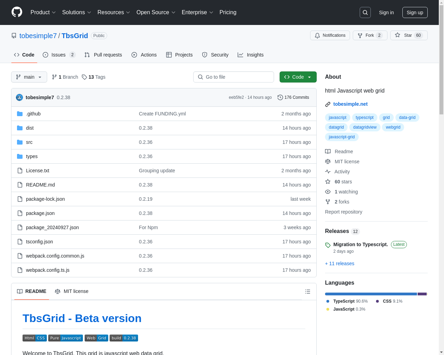Open the green Code dropdown button
The height and width of the screenshot is (355, 444).
[x=298, y=77]
